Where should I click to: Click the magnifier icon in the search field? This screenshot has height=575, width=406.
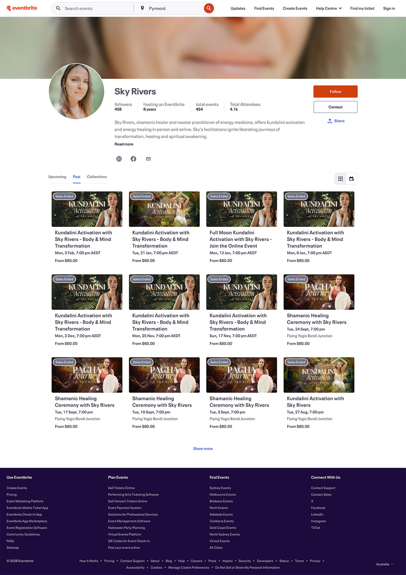58,8
